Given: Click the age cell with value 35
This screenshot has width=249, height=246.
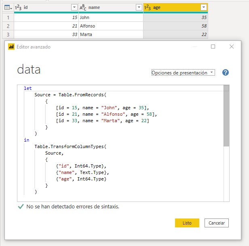Looking at the screenshot, I should [x=175, y=17].
